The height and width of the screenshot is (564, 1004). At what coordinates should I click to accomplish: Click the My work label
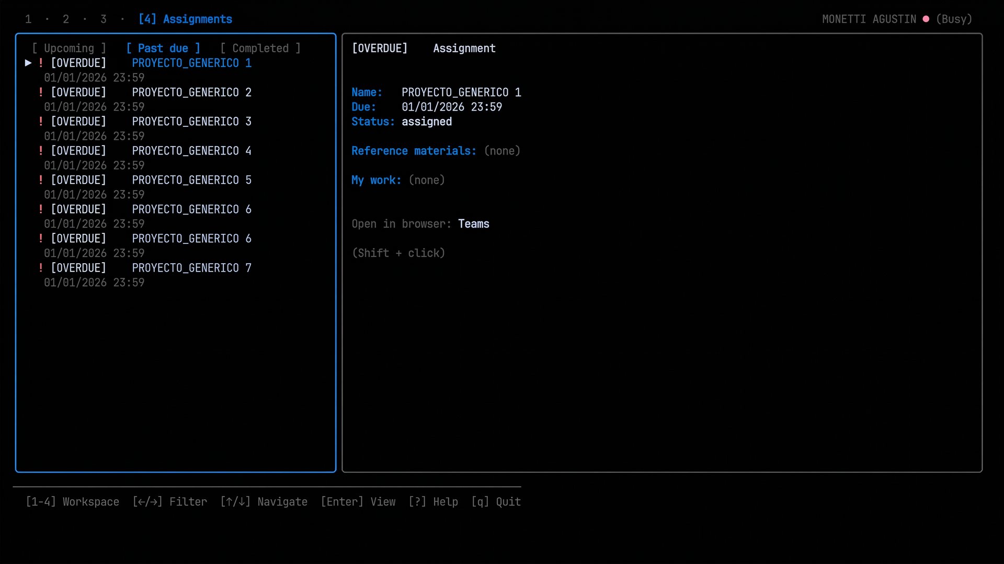[376, 180]
